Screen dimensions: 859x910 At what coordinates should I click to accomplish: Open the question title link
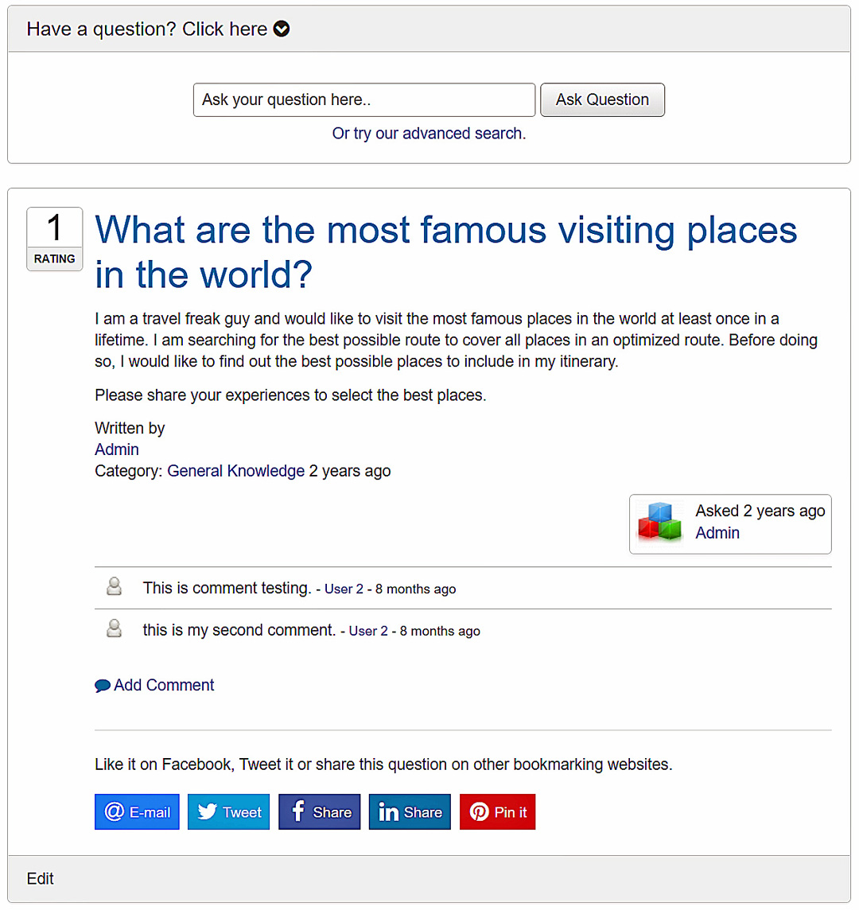[445, 252]
